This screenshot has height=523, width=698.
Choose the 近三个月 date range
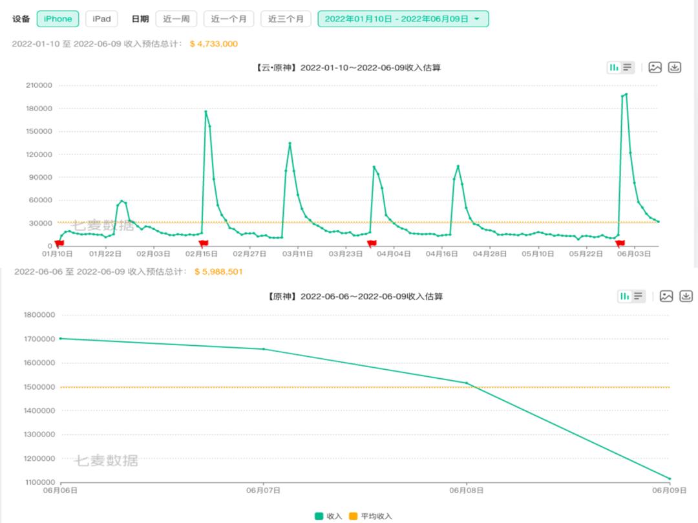click(x=286, y=19)
